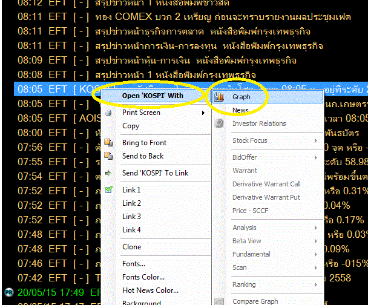This screenshot has height=305, width=368.
Task: Open Hot News Color... option
Action: 151,290
